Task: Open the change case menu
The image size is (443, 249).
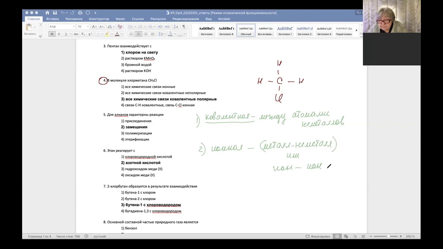Action: point(110,27)
